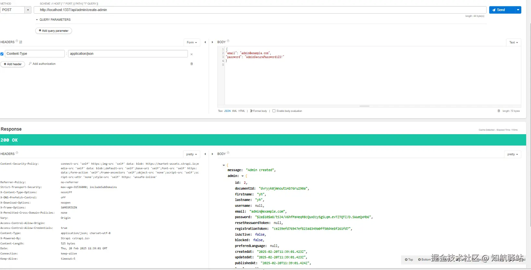Open the request body Text type dropdown
Image resolution: width=531 pixels, height=270 pixels.
[514, 42]
